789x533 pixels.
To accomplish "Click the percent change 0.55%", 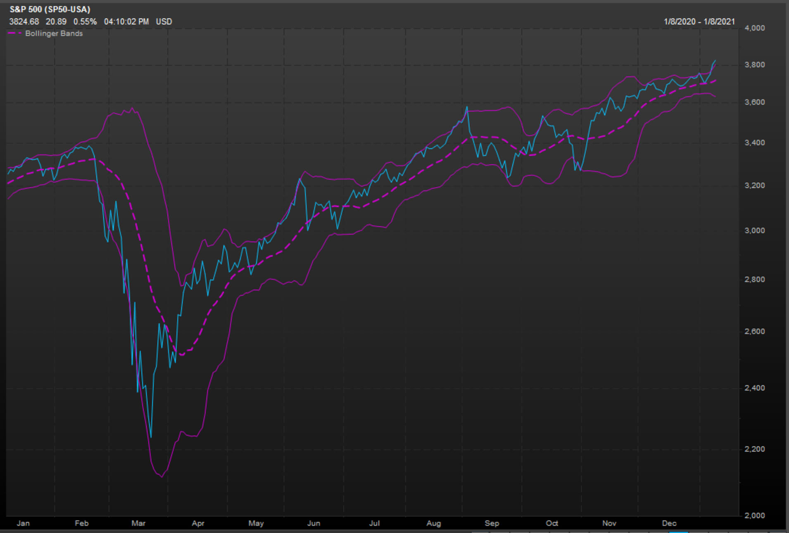I will click(85, 21).
